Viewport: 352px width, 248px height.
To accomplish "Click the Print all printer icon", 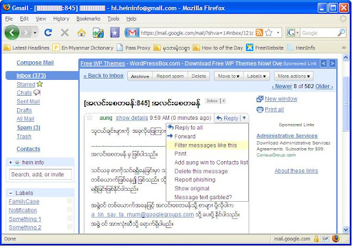I will tap(260, 110).
